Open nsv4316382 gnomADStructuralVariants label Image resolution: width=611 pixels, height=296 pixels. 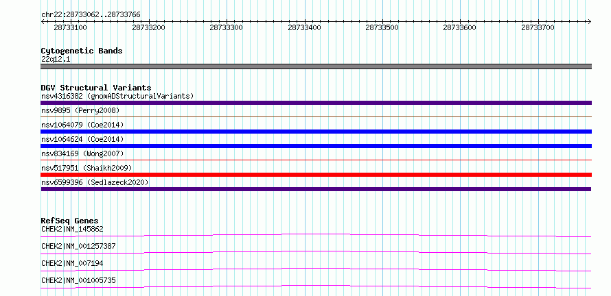click(117, 96)
